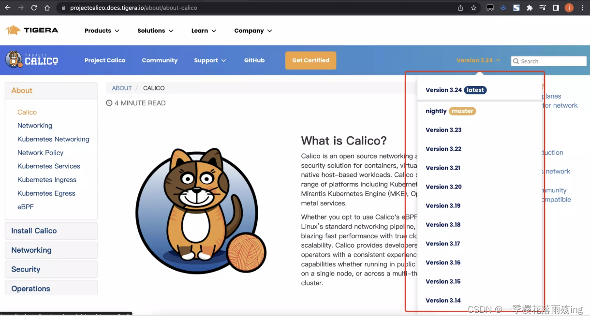This screenshot has width=590, height=319.
Task: Open the Kubernetes Egress sidebar link
Action: (x=46, y=193)
